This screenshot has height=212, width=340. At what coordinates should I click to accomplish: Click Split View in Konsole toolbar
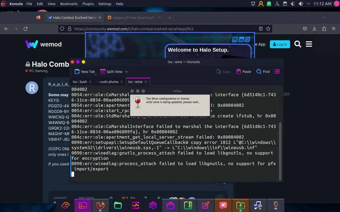111,72
